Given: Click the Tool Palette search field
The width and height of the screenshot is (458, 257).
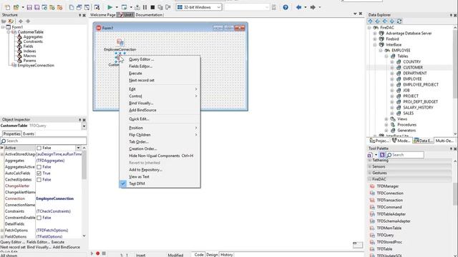Looking at the screenshot, I should pos(406,155).
